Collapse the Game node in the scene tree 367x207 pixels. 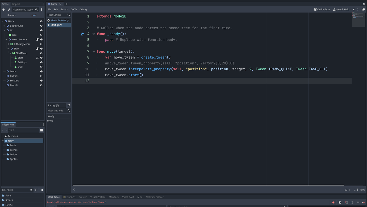3,21
